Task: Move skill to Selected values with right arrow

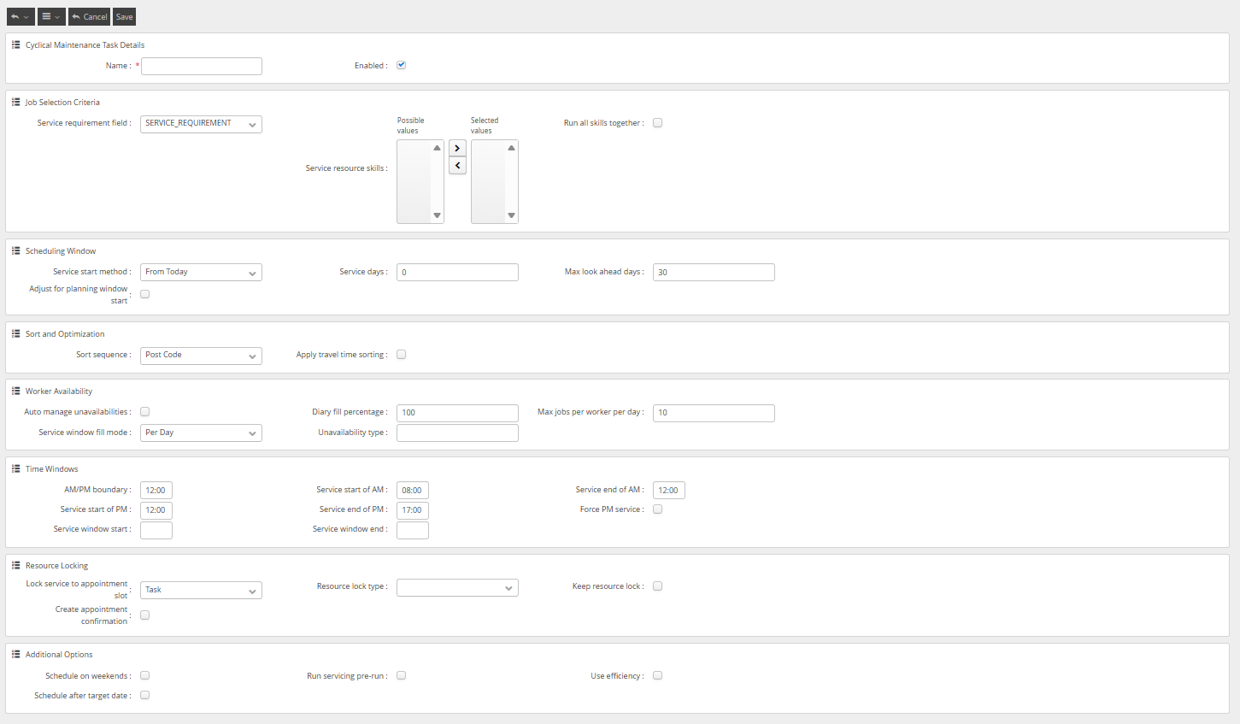Action: point(457,149)
